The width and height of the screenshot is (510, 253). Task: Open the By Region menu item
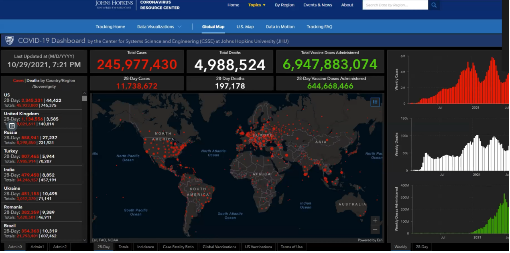tap(284, 5)
